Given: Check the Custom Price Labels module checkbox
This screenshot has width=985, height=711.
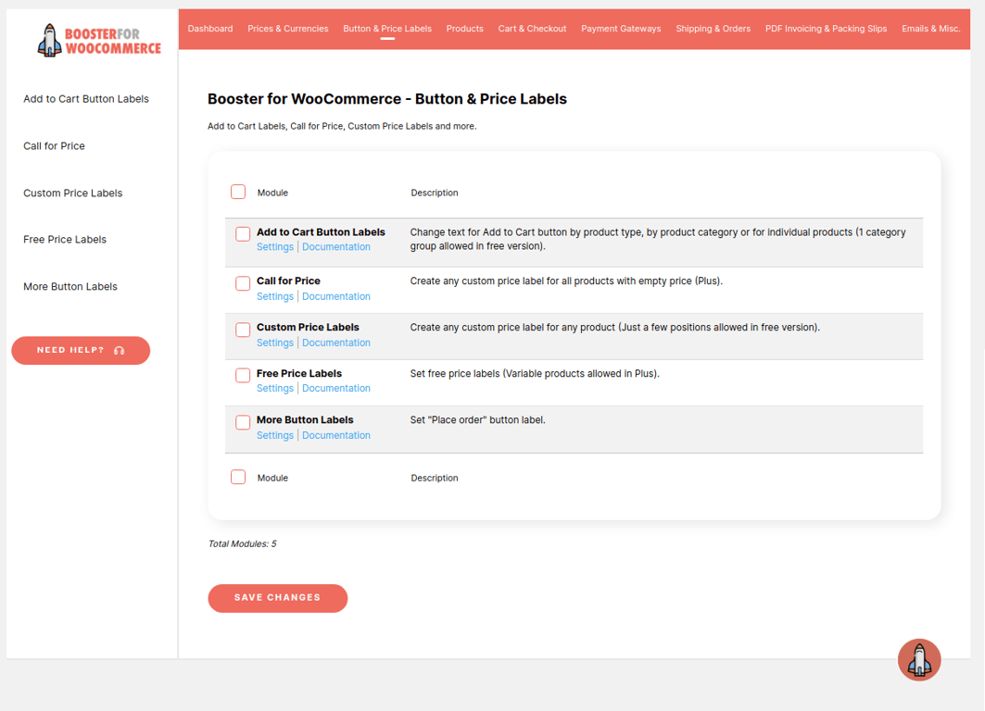Looking at the screenshot, I should click(243, 329).
